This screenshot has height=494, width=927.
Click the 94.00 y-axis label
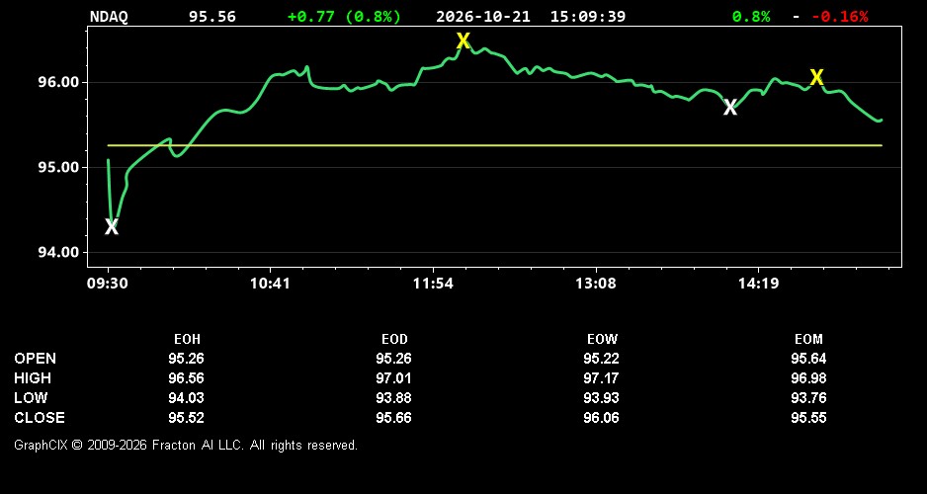point(58,252)
